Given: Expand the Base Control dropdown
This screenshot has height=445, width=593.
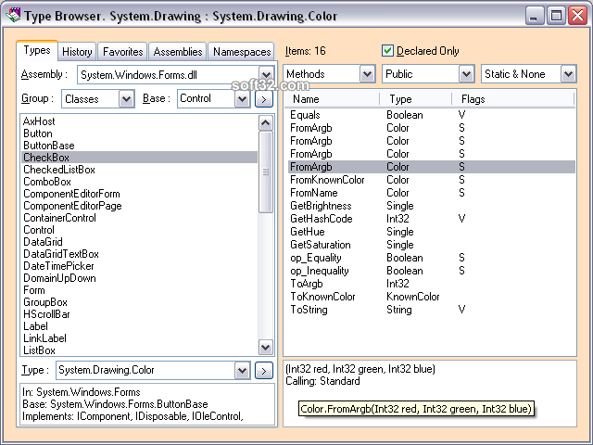Looking at the screenshot, I should [242, 99].
